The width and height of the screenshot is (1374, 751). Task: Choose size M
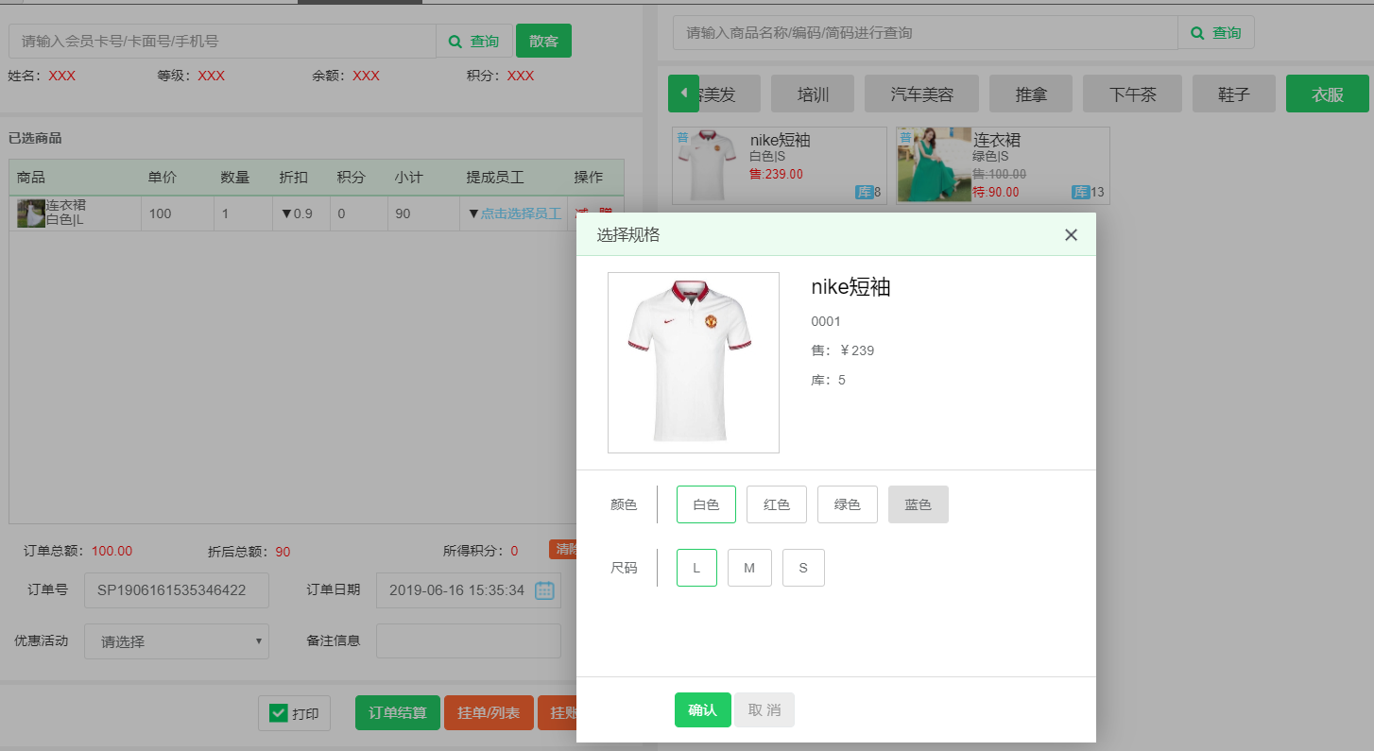click(749, 568)
